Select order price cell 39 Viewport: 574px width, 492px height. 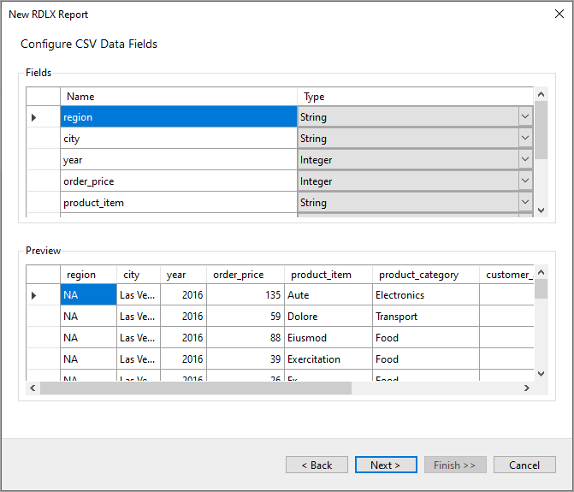pyautogui.click(x=246, y=359)
